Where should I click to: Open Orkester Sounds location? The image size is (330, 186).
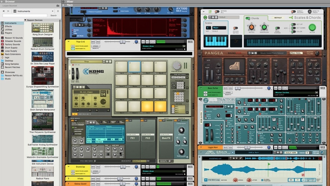tap(13, 41)
